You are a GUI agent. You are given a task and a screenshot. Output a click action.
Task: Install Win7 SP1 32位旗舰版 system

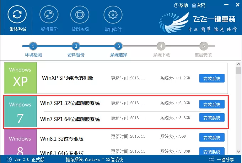(x=212, y=104)
